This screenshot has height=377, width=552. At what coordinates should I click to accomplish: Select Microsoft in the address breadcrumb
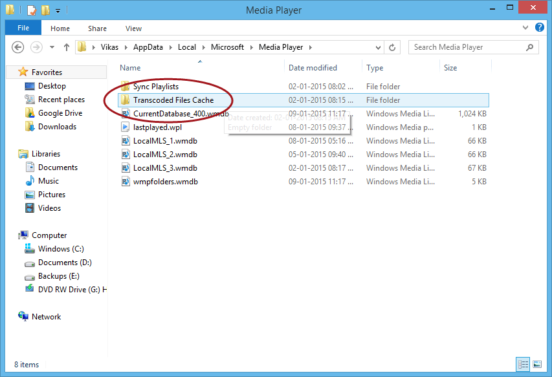(227, 47)
